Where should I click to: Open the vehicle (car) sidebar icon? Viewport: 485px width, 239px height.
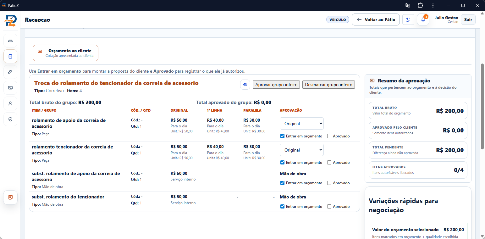pos(10,41)
